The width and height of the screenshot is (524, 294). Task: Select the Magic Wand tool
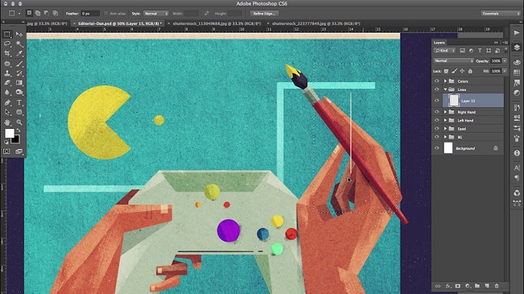pos(19,43)
